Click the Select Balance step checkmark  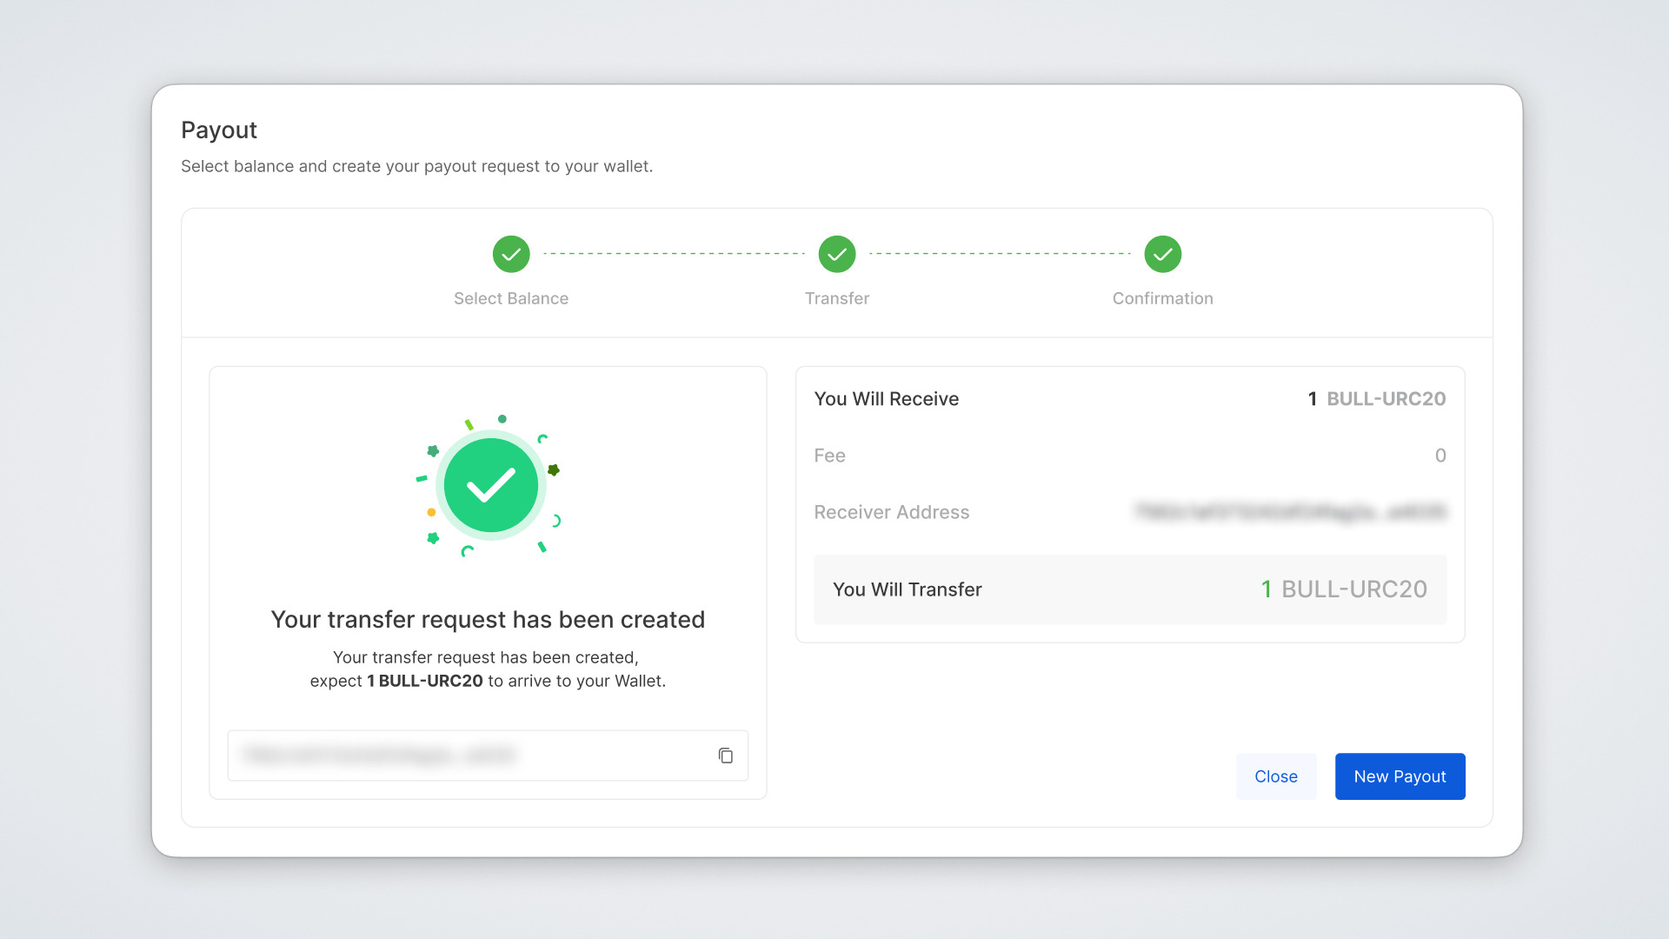pyautogui.click(x=511, y=254)
